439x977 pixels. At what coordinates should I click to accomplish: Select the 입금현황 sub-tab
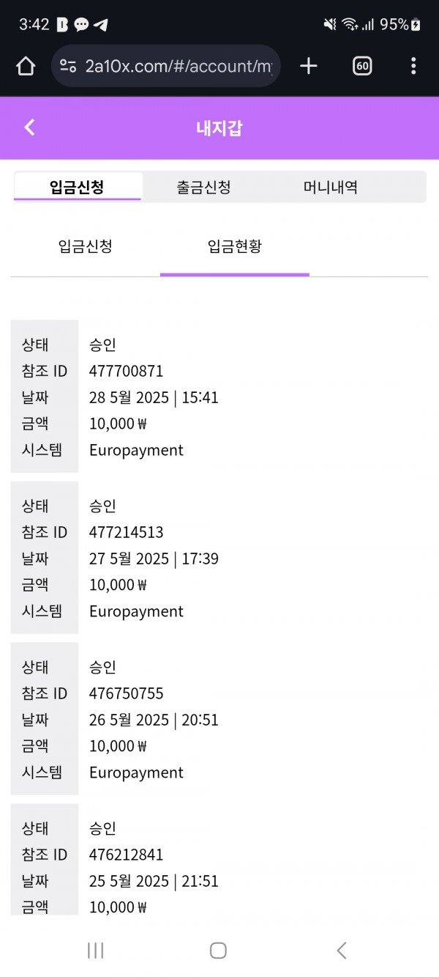235,246
